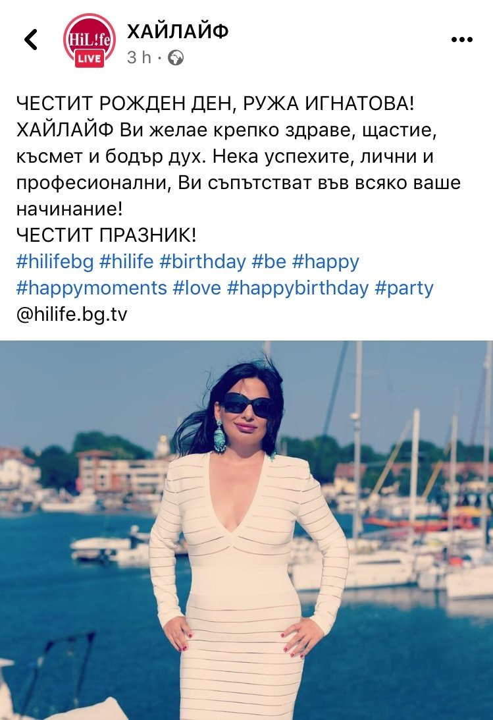The height and width of the screenshot is (720, 493).
Task: Tap the 3 h timestamp
Action: tap(140, 57)
